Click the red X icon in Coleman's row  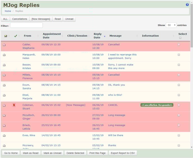(14, 105)
